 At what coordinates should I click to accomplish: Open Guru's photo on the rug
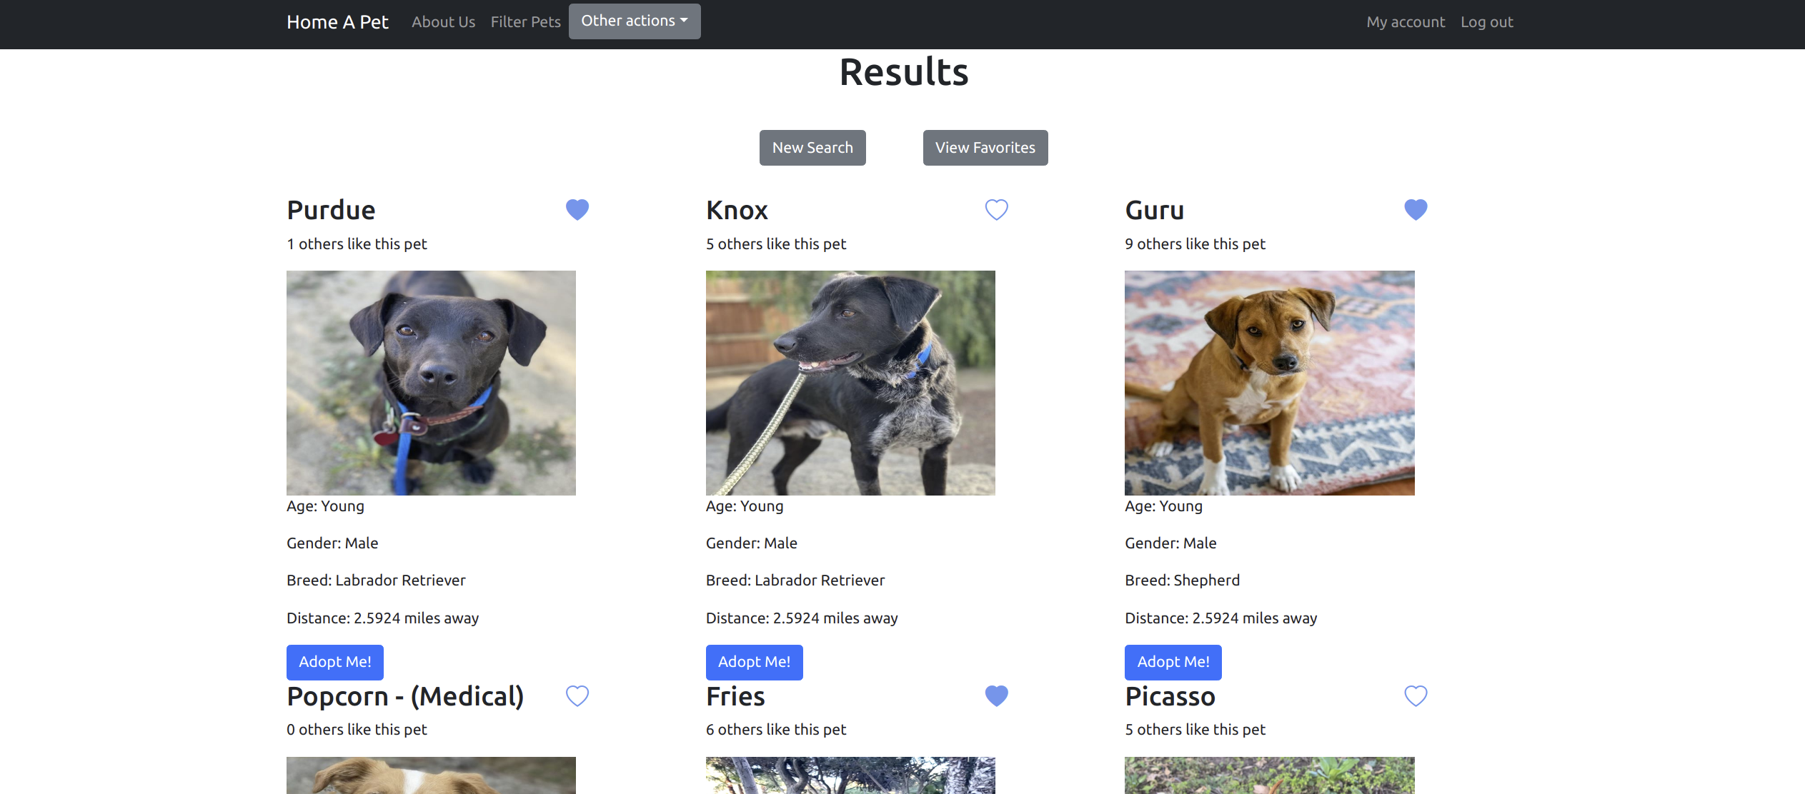click(x=1270, y=383)
